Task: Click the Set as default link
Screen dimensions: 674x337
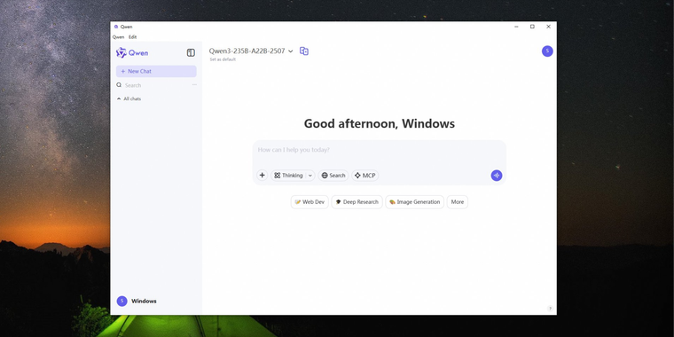Action: [223, 59]
